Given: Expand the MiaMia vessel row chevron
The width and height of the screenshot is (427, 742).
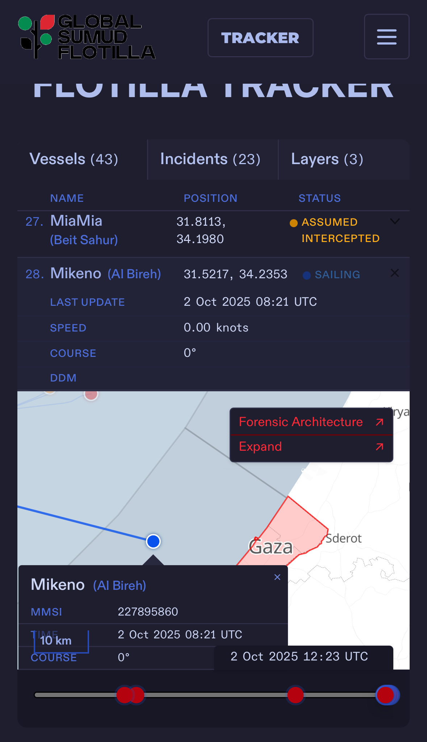Looking at the screenshot, I should (x=395, y=221).
